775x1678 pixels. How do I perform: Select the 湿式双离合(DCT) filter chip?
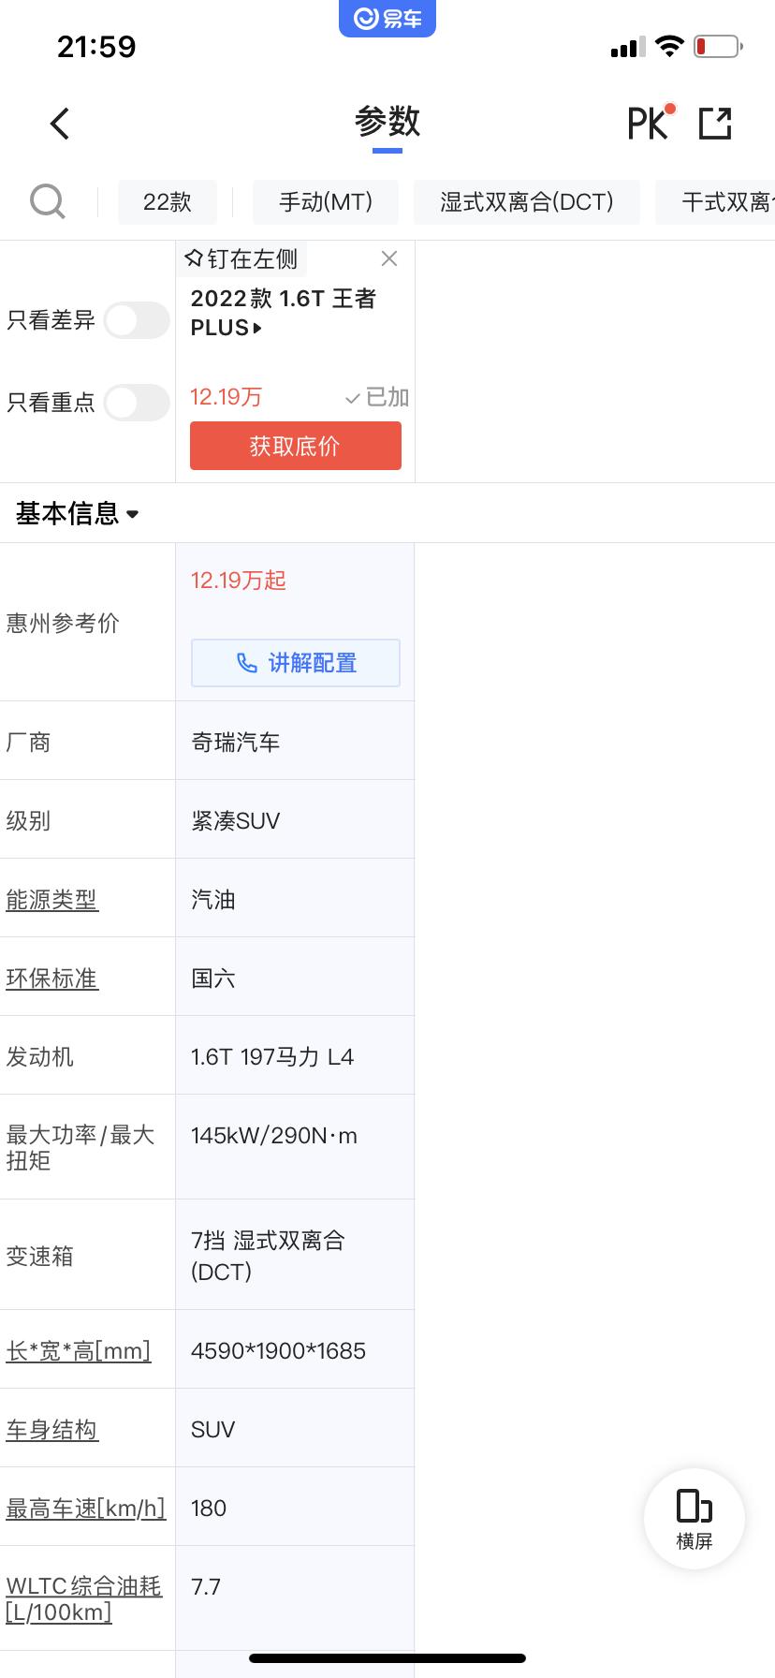tap(527, 201)
